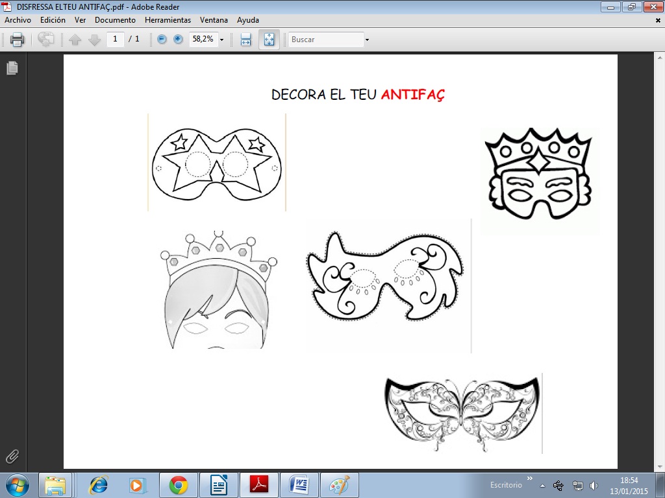Open the Pages panel in left sidebar
Image resolution: width=665 pixels, height=498 pixels.
click(12, 68)
